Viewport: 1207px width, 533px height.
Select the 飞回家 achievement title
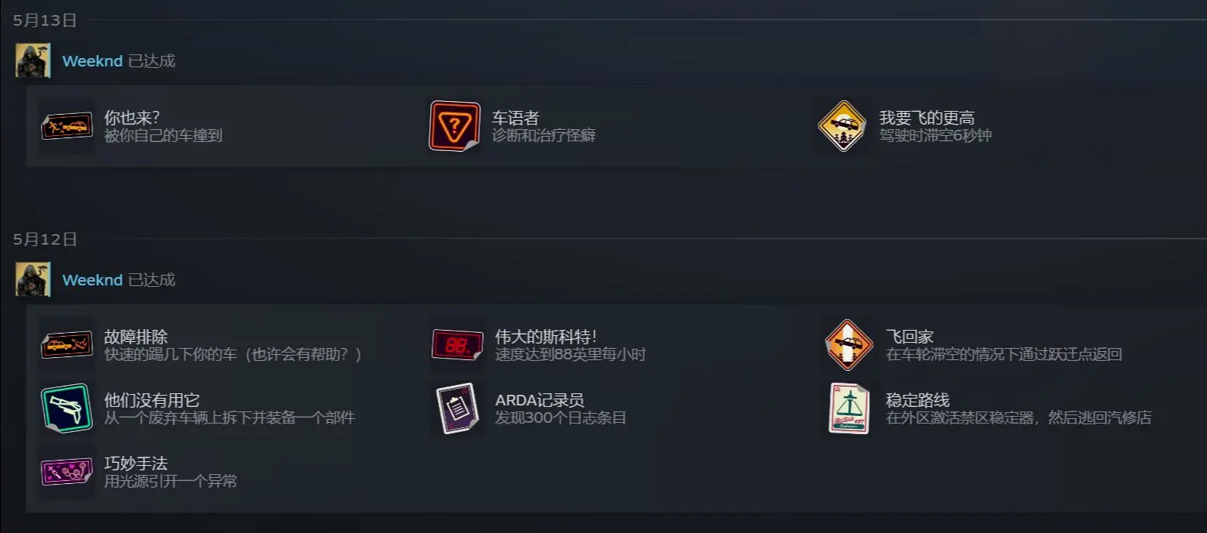coord(909,337)
